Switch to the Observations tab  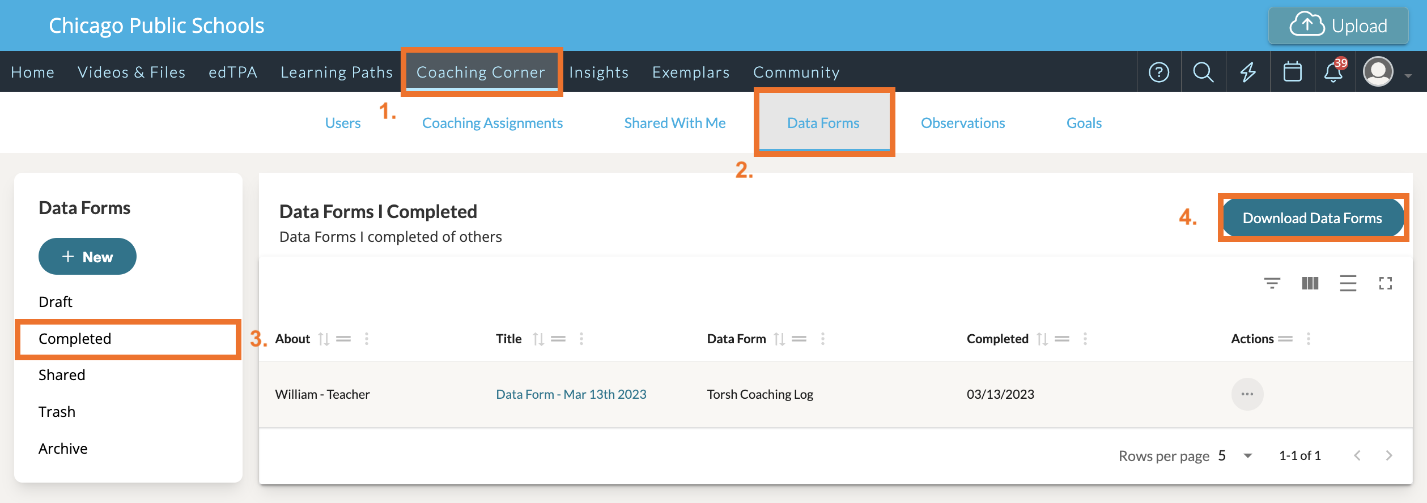[962, 123]
